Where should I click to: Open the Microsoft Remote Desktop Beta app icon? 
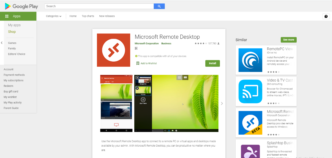pos(250,123)
